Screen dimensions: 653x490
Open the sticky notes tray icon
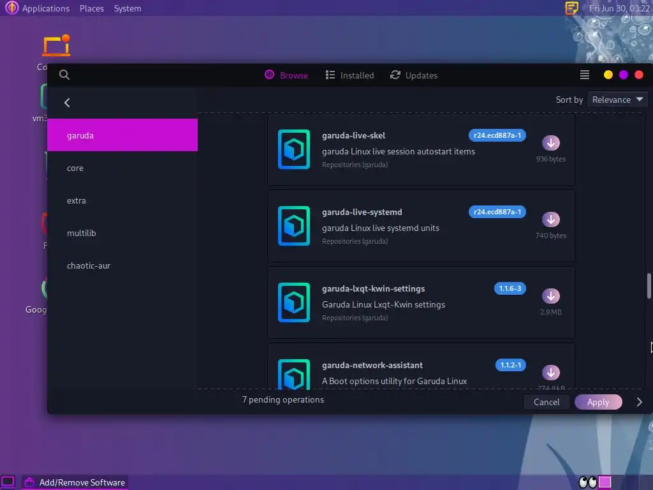(x=571, y=8)
